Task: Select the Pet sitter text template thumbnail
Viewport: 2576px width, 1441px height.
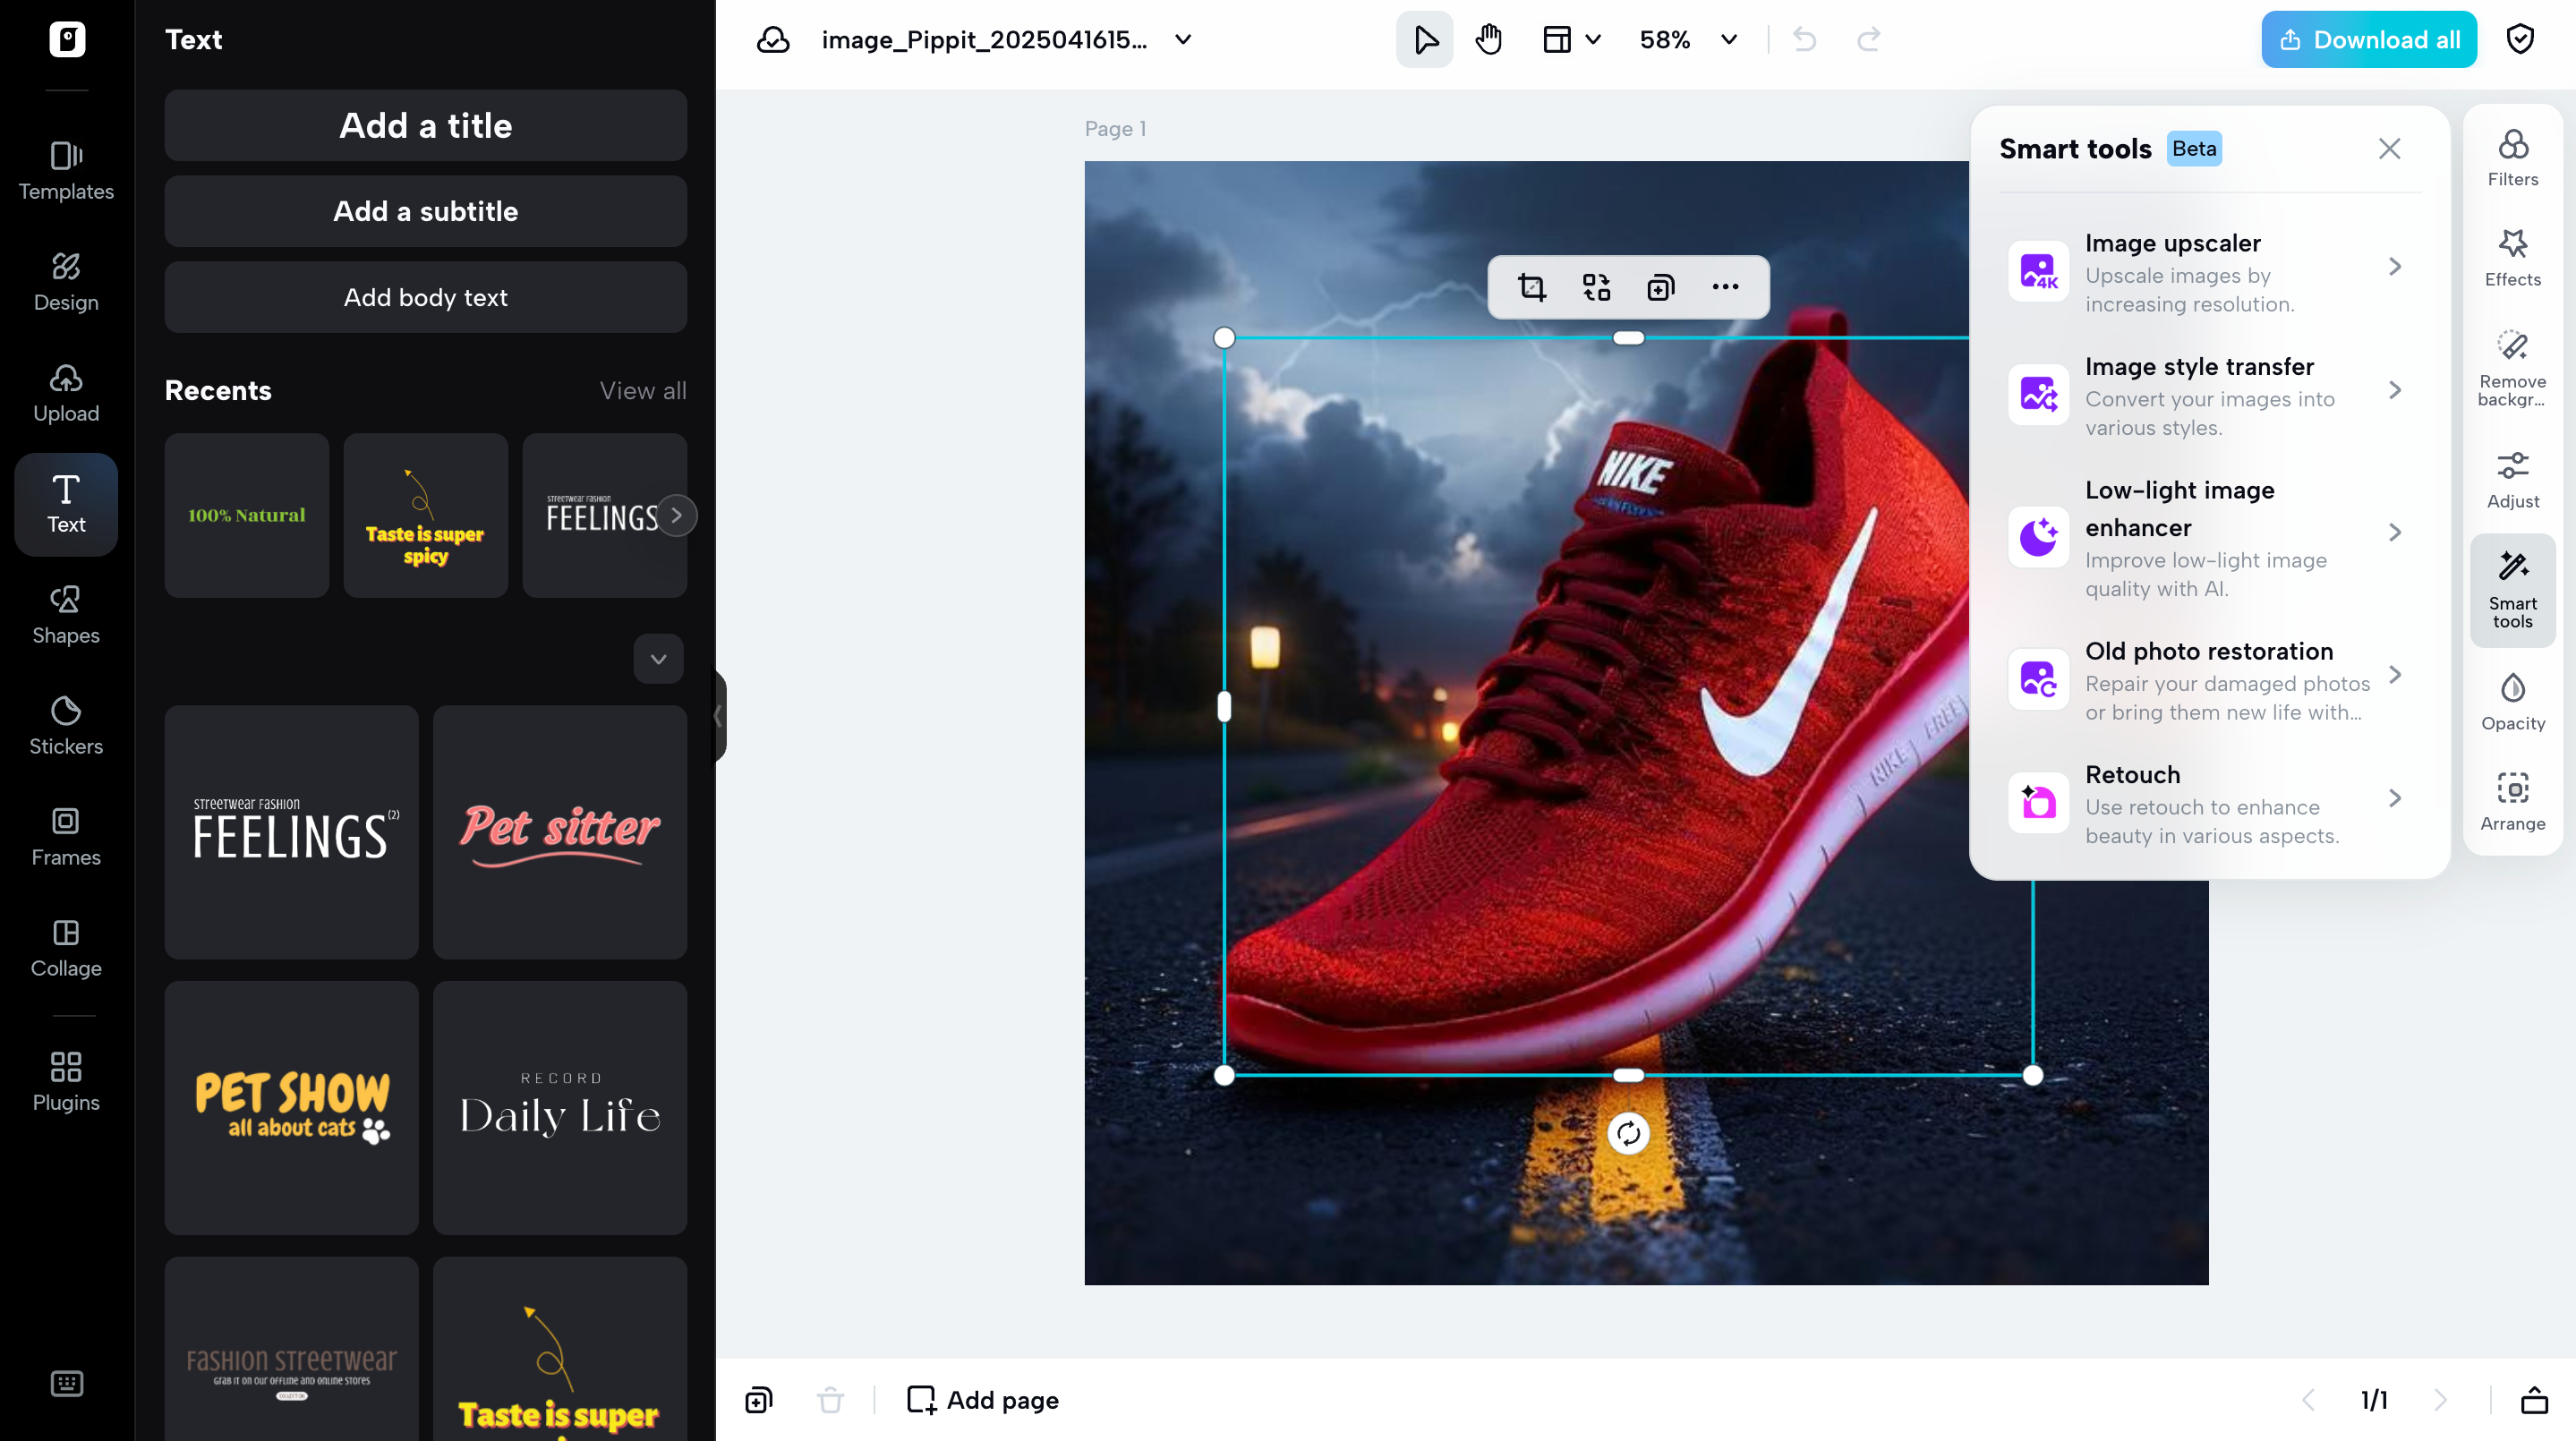Action: tap(559, 832)
